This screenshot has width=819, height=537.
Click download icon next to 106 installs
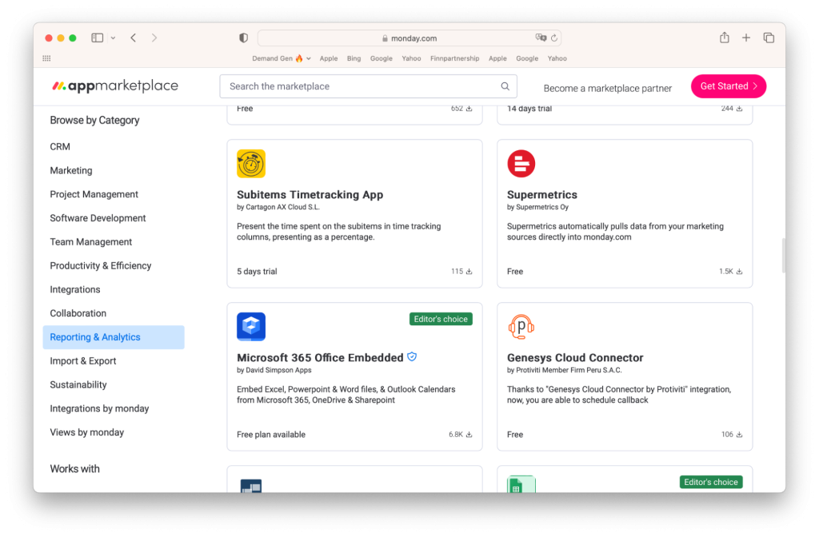coord(739,435)
